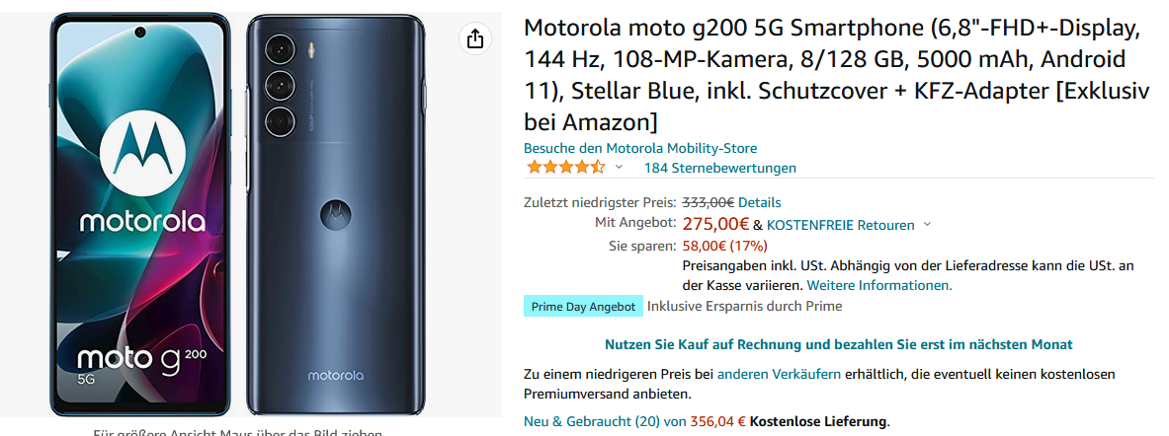Click the star rating icons
Image resolution: width=1169 pixels, height=436 pixels.
[565, 167]
